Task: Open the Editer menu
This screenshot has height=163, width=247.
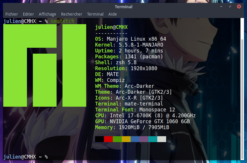Action: tap(28, 14)
